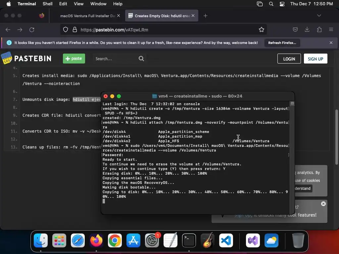Launch GarageBand from the dock

pyautogui.click(x=208, y=240)
